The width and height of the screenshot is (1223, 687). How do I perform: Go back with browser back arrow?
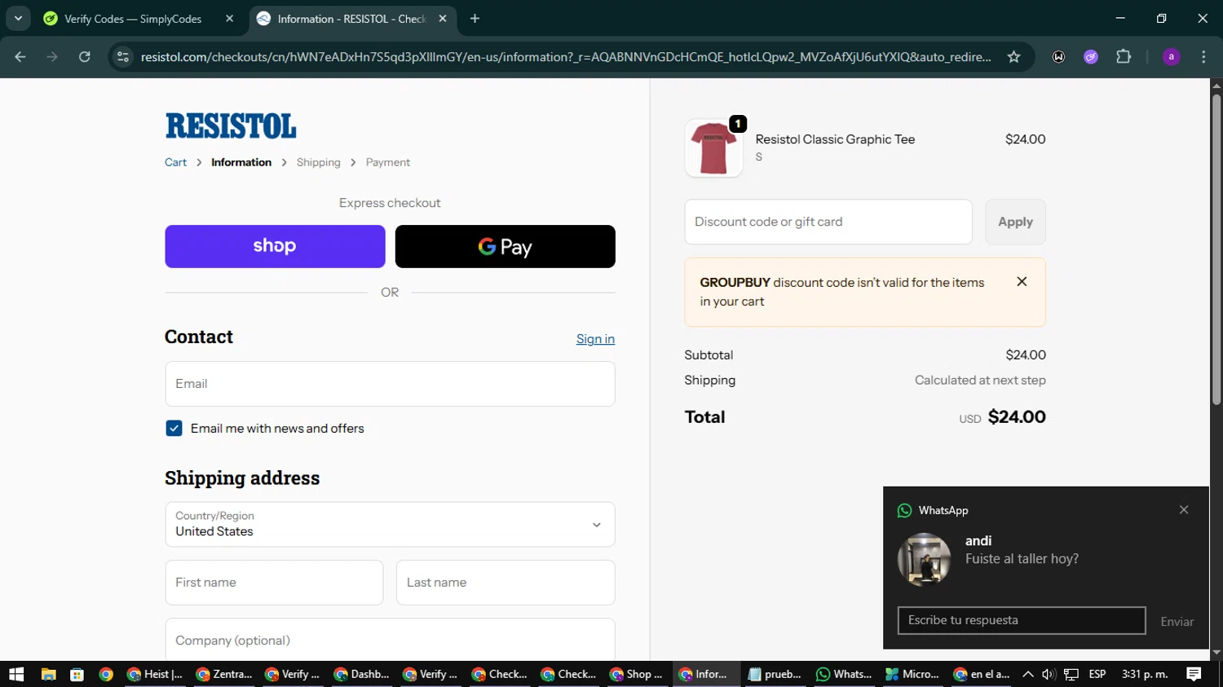click(x=20, y=57)
